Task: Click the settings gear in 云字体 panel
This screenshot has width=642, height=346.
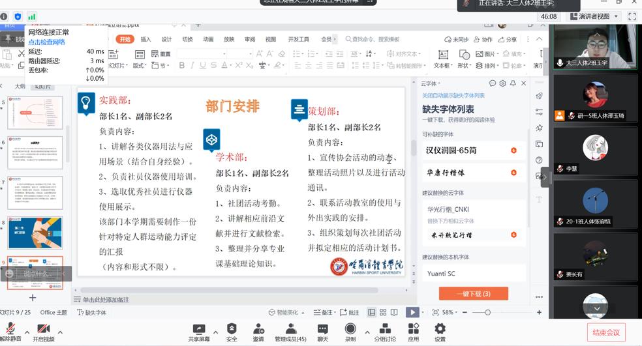Action: click(x=502, y=83)
